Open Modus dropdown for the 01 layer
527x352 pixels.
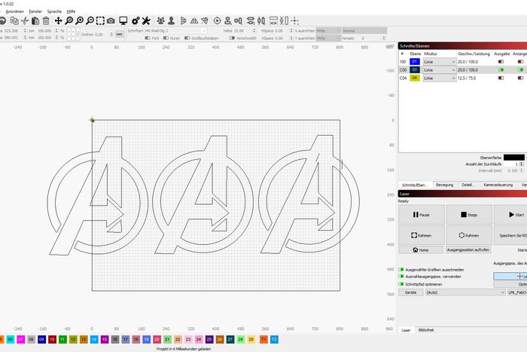[x=439, y=62]
